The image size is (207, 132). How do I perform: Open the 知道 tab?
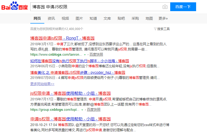pos(93,18)
